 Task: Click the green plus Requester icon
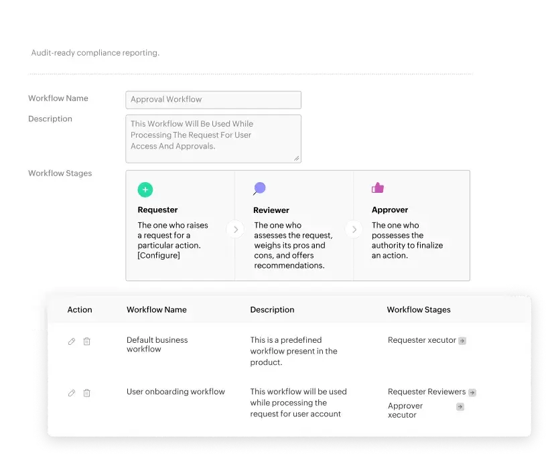tap(145, 189)
